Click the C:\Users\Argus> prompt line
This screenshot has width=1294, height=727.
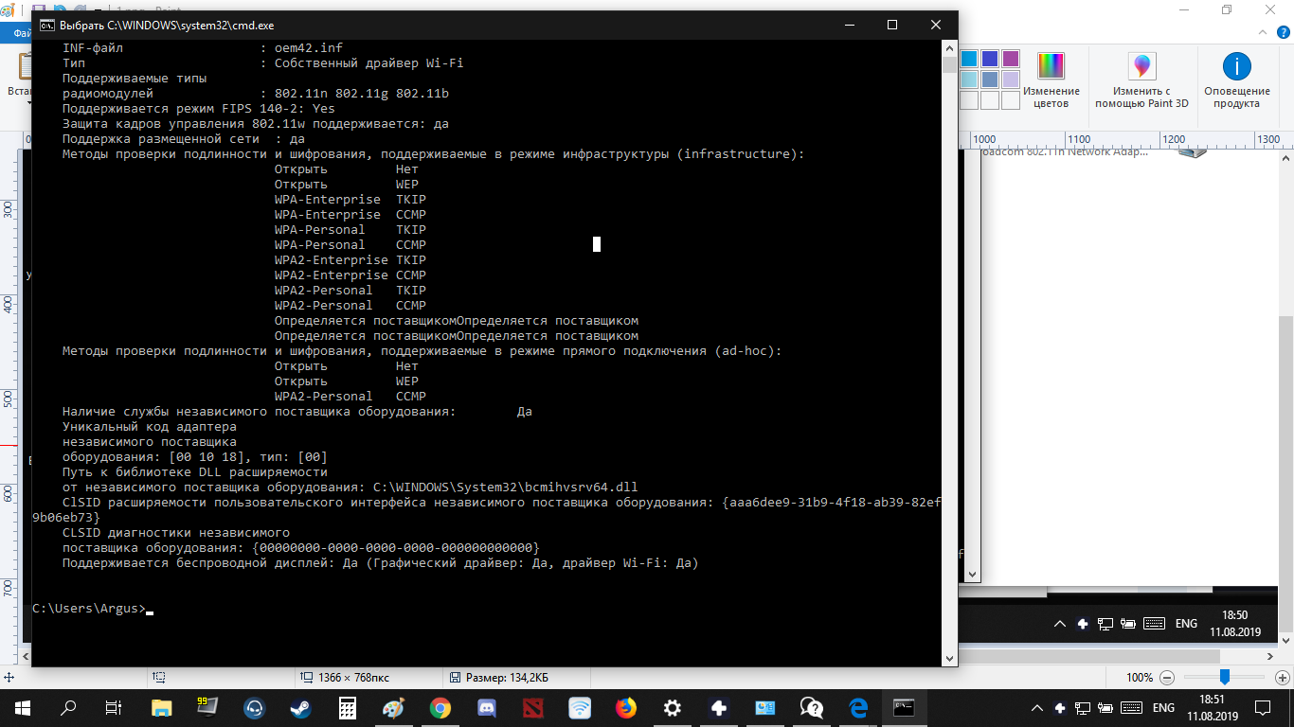click(89, 608)
